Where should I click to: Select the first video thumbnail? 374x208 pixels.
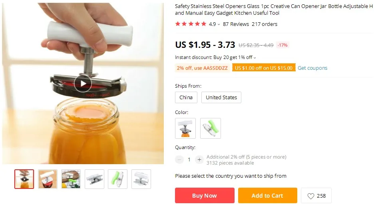pos(24,179)
